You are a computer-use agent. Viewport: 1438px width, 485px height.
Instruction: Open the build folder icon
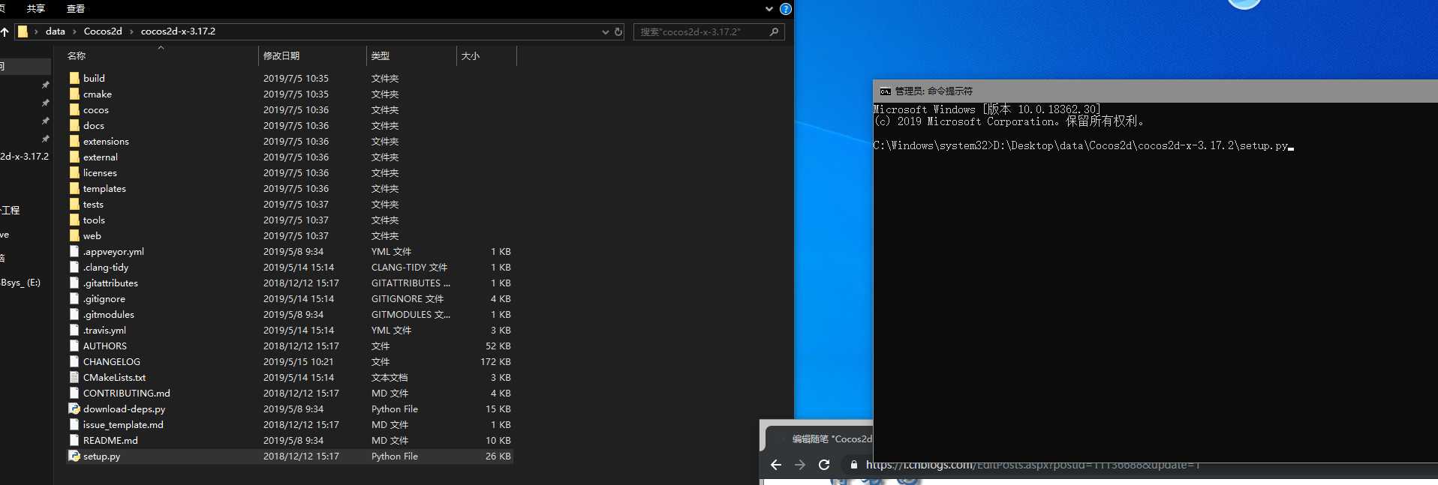[74, 78]
